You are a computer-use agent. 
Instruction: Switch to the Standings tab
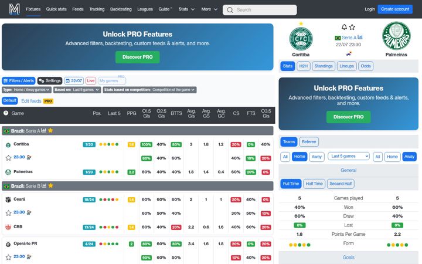click(x=324, y=66)
